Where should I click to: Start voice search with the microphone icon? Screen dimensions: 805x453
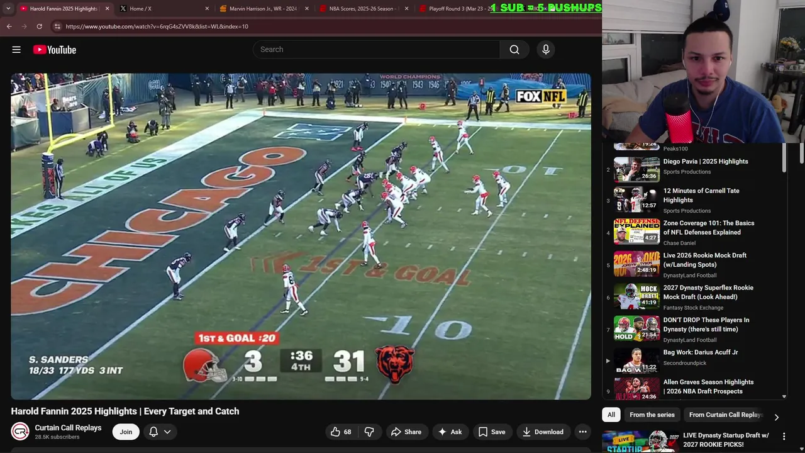click(546, 50)
